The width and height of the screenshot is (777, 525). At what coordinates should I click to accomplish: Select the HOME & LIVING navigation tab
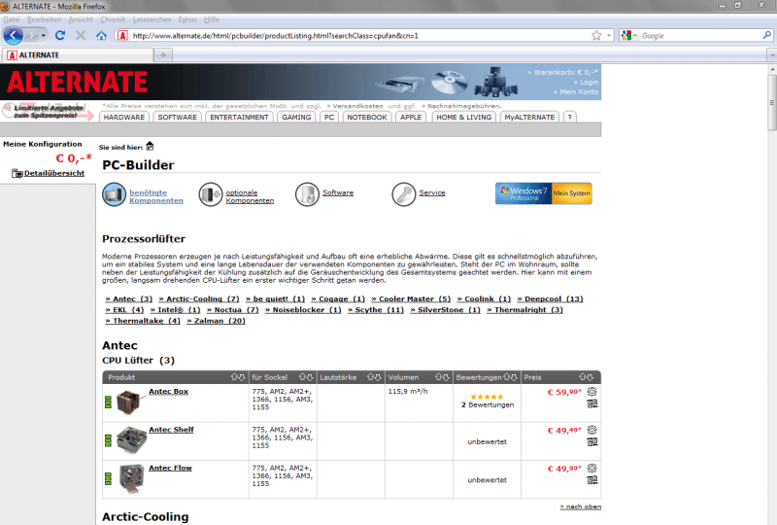[464, 117]
